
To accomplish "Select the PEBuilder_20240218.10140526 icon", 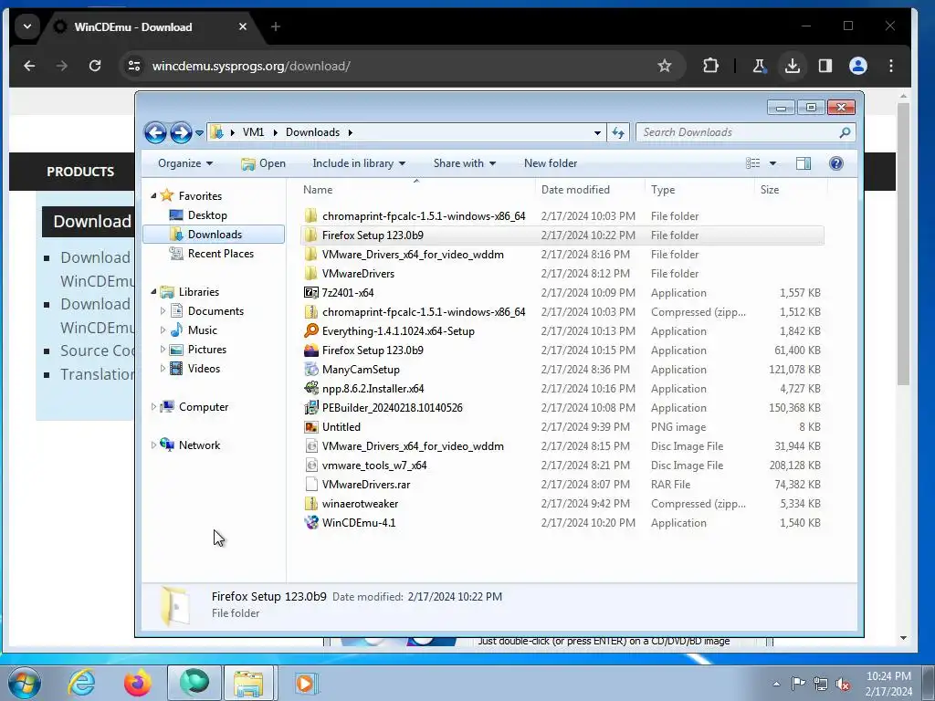I will click(310, 408).
